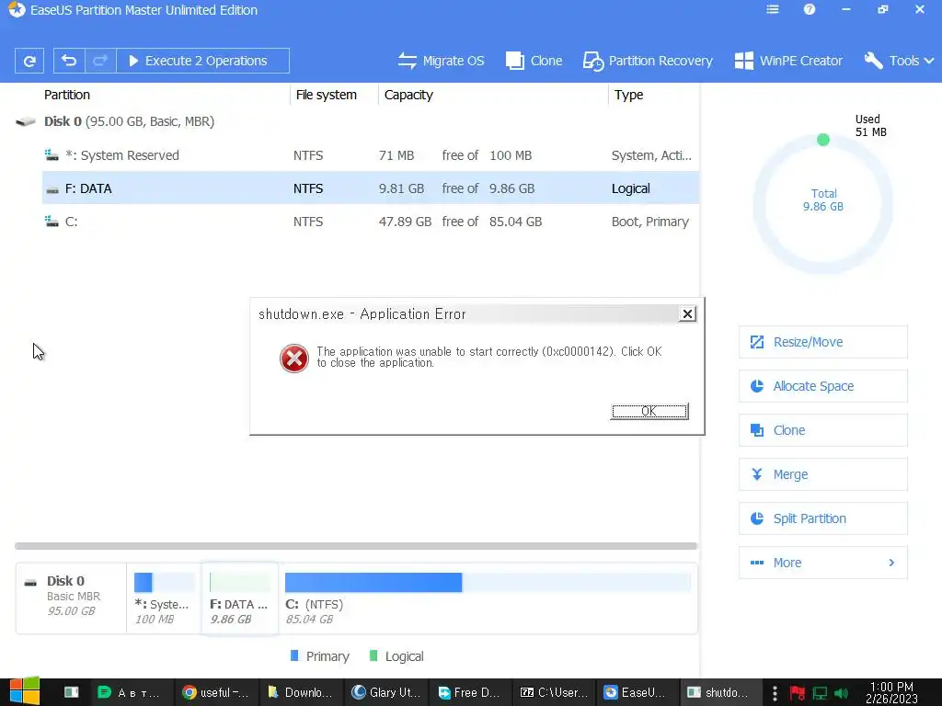
Task: Launch Partition Recovery
Action: click(648, 61)
